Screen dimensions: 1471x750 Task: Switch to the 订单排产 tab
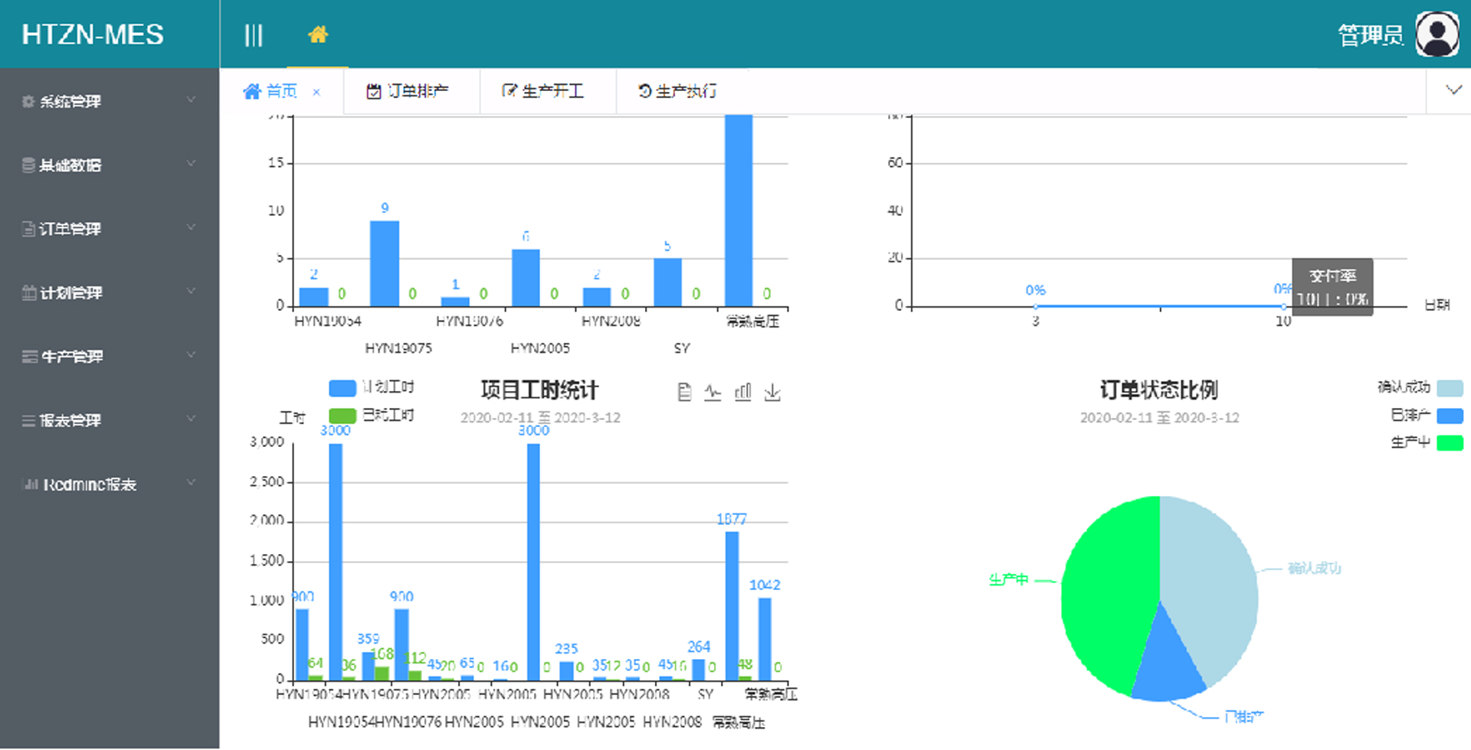point(409,91)
